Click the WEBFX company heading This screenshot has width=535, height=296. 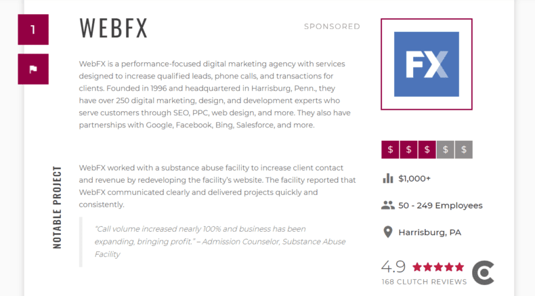(114, 28)
